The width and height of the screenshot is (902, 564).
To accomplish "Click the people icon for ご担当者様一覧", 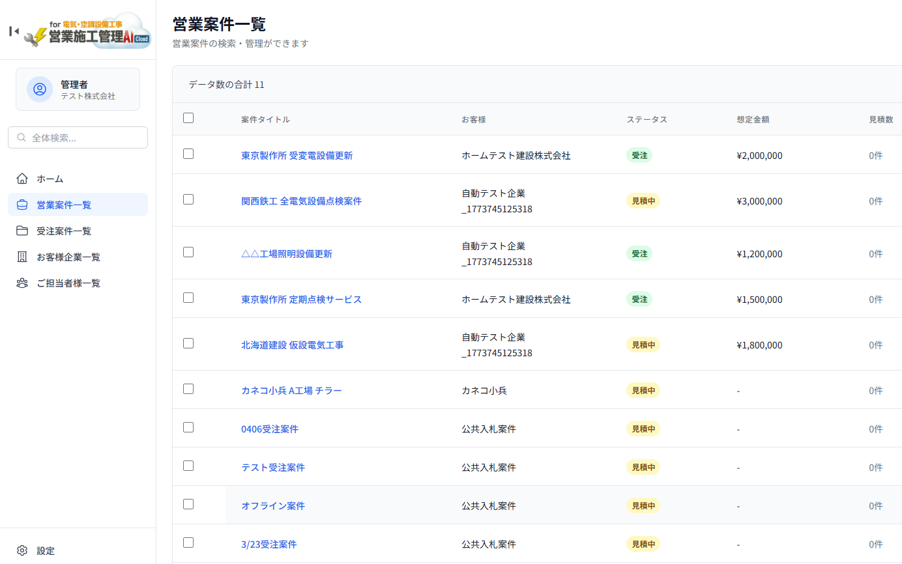I will coord(22,283).
